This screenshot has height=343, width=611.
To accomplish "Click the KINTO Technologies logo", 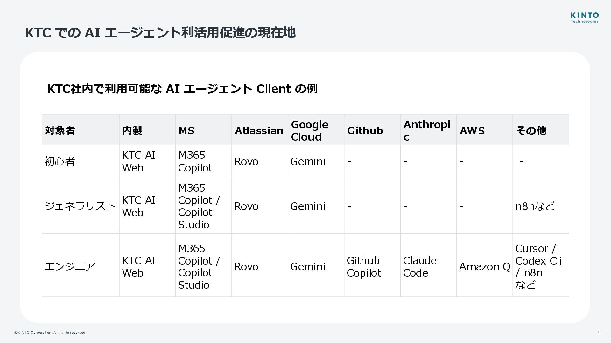I will tap(584, 18).
